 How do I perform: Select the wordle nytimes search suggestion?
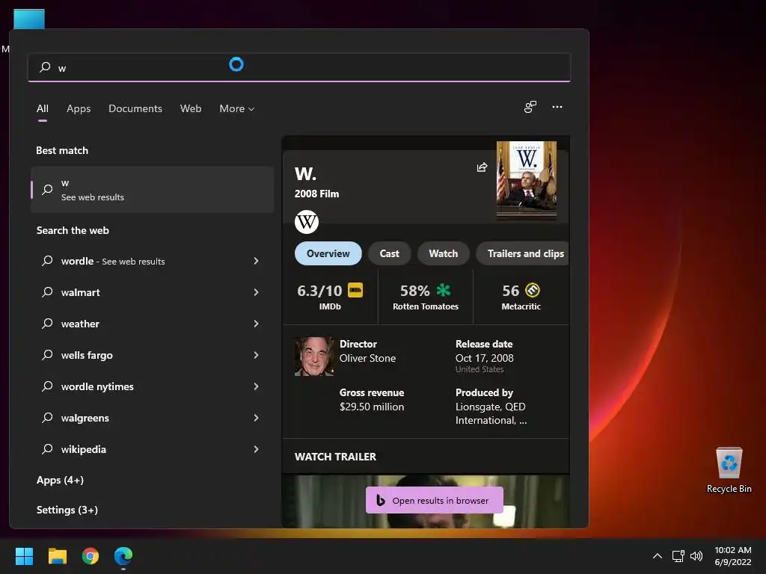pyautogui.click(x=153, y=386)
